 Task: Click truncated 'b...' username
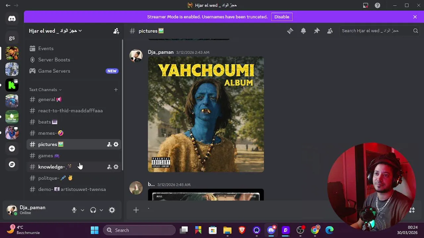151,184
